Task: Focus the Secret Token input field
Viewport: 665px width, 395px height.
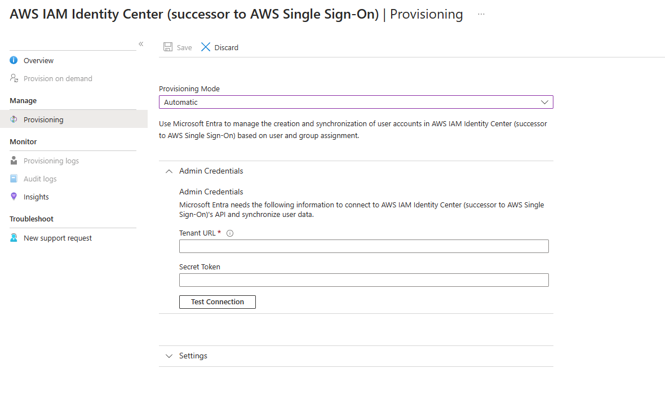Action: pos(364,280)
